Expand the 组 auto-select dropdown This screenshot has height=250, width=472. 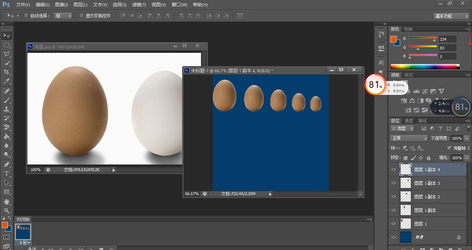pos(63,16)
